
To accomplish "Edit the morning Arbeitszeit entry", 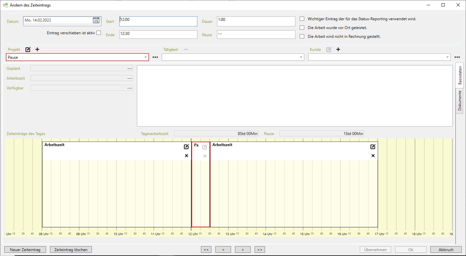I will (186, 147).
